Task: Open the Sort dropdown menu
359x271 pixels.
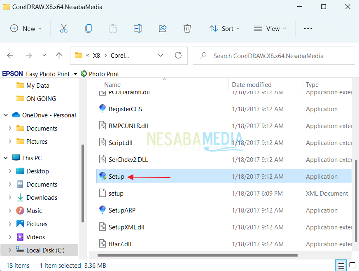Action: coord(225,29)
